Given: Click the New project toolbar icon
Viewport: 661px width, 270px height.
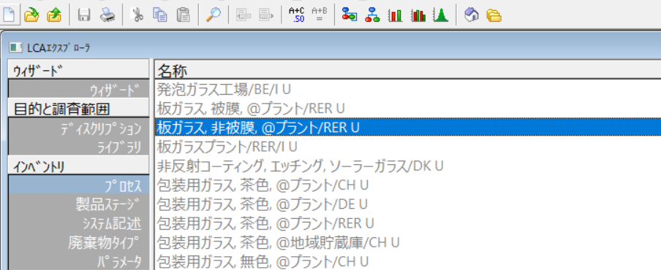Looking at the screenshot, I should (x=10, y=15).
